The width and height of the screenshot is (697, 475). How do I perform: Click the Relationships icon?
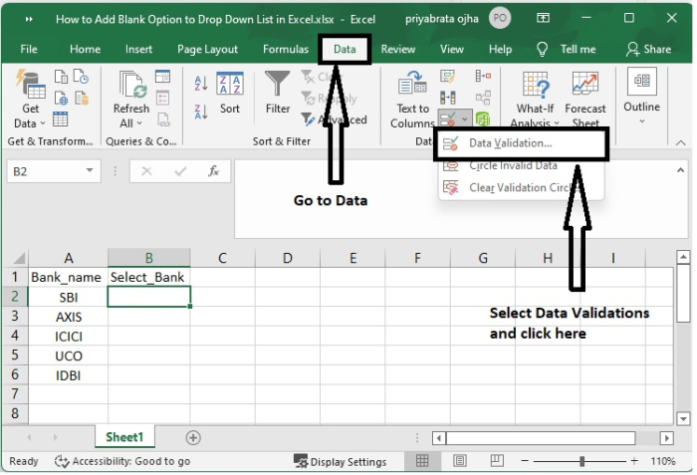[x=483, y=98]
